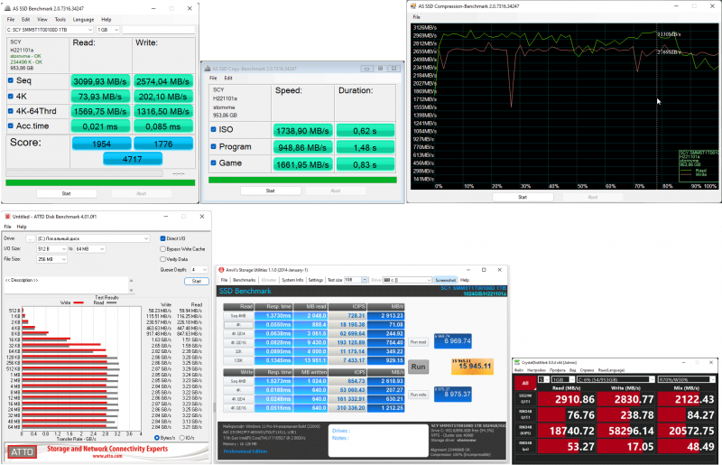The image size is (722, 465).
Task: Enable Bypass Write Cache in ATTO
Action: (x=162, y=249)
